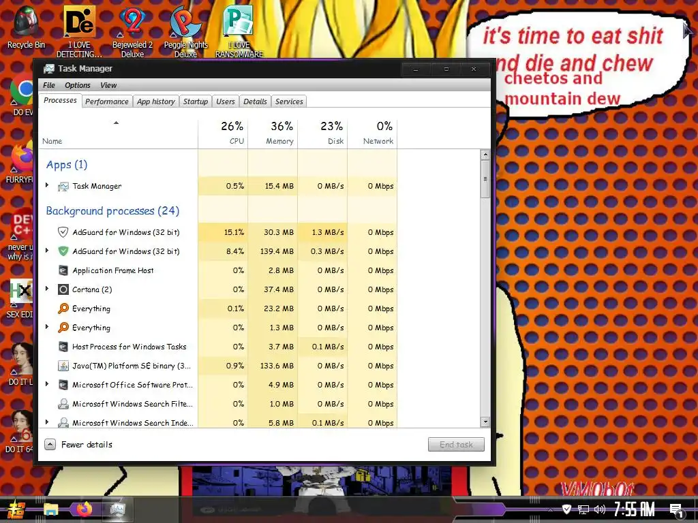Click the Host Process for Windows Tasks icon
Image resolution: width=698 pixels, height=523 pixels.
(63, 347)
